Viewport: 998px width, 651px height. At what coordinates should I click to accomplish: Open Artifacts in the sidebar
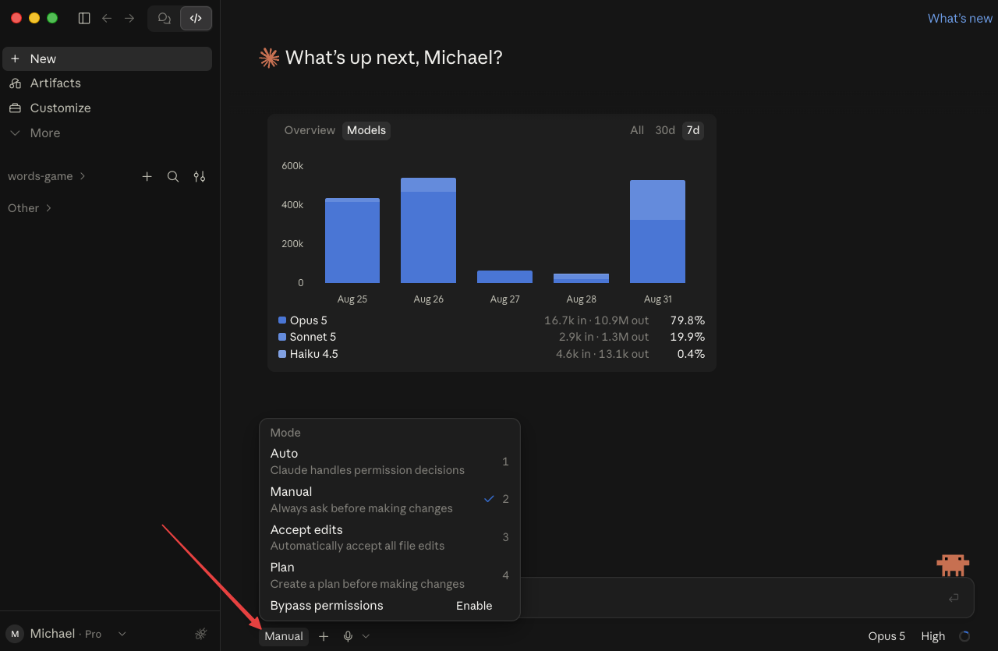(x=107, y=83)
